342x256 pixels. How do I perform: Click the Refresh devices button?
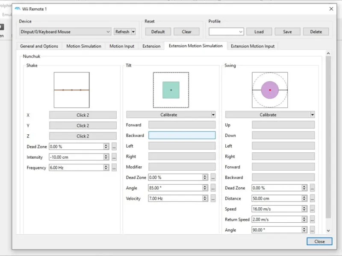pyautogui.click(x=122, y=32)
